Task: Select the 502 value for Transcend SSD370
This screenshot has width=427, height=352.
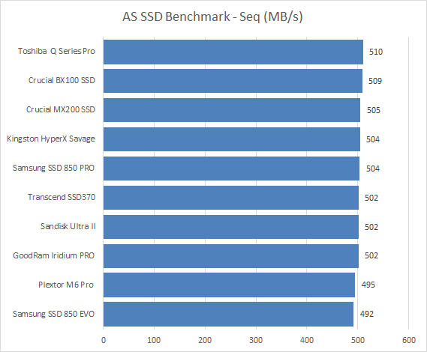Action: (x=371, y=198)
